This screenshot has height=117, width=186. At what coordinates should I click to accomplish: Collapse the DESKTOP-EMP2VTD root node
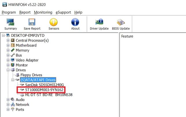point(3,35)
